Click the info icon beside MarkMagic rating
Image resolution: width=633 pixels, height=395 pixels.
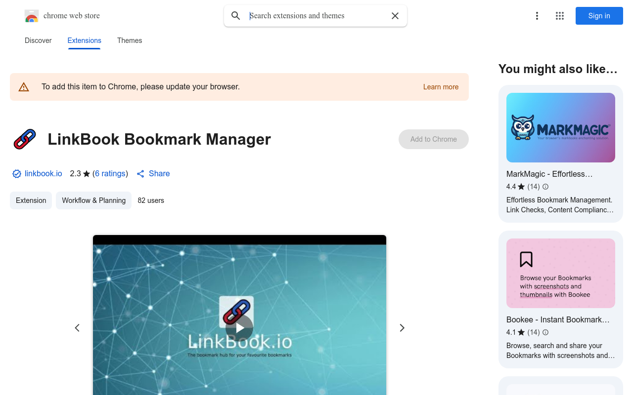[x=545, y=187]
